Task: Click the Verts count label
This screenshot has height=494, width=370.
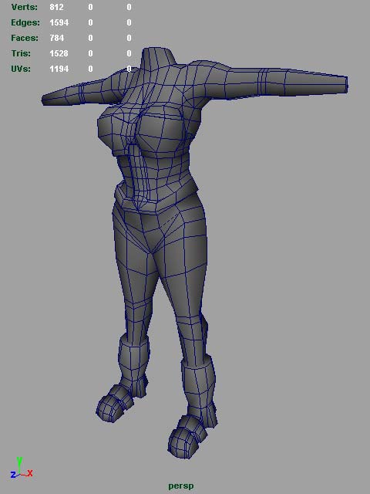Action: coord(24,7)
